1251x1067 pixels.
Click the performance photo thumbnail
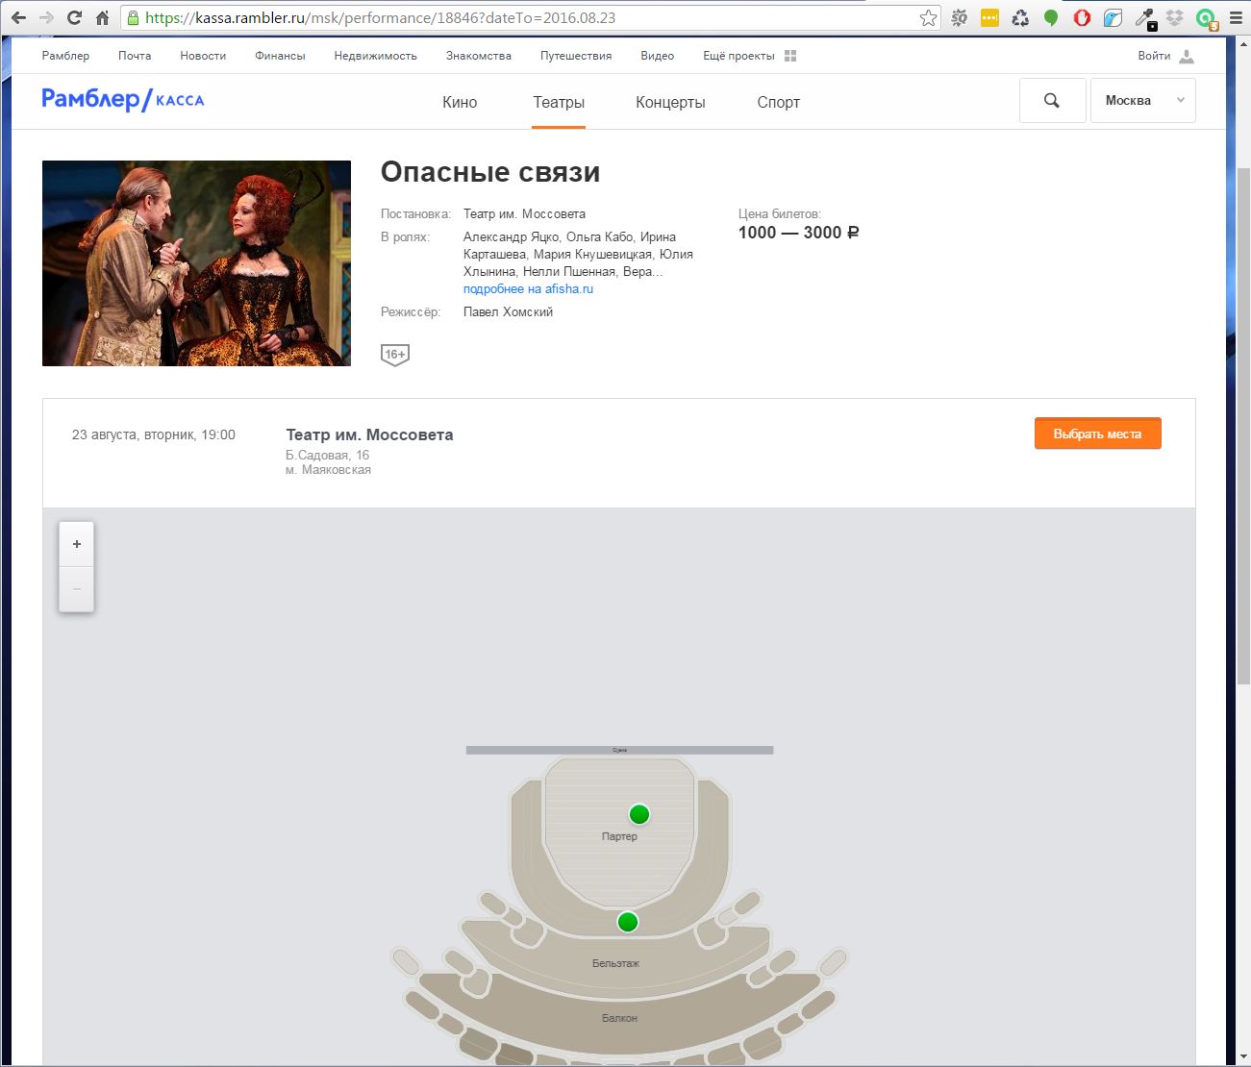click(x=196, y=263)
